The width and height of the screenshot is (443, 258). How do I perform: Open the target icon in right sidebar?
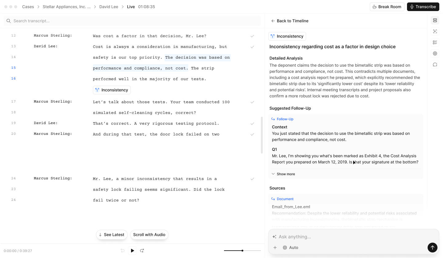435,53
